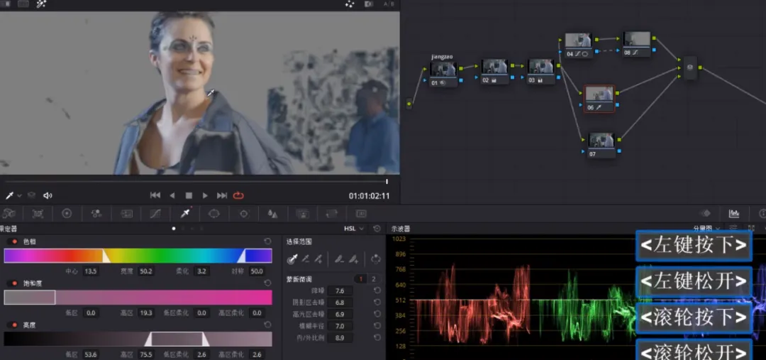
Task: Open the Sizing palette
Action: click(x=332, y=214)
